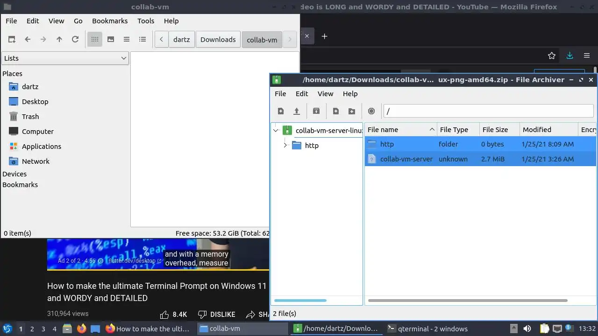Sort by the File name column
Screen dimensions: 598x336
401,130
